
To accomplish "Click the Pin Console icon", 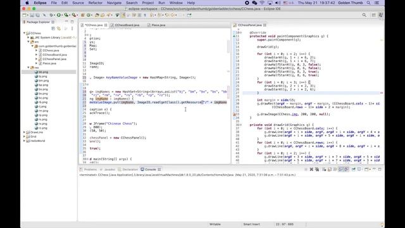I will (354, 169).
